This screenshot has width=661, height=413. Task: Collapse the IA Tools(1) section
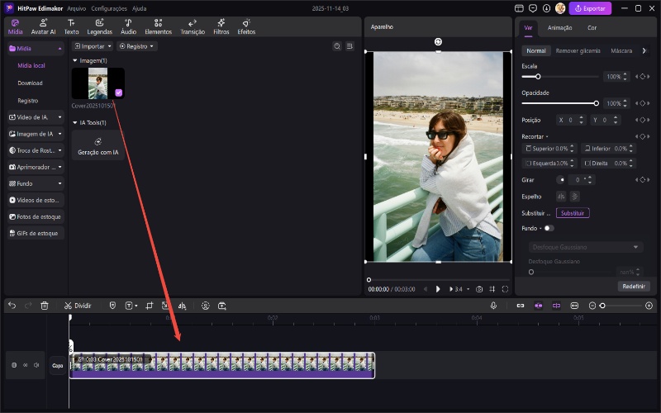(x=75, y=122)
